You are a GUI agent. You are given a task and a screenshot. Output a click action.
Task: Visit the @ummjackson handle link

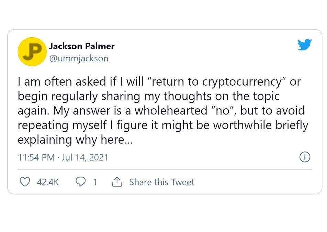click(x=79, y=59)
